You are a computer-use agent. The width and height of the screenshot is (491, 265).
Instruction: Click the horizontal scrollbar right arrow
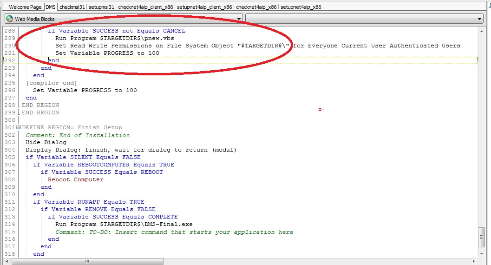473,261
